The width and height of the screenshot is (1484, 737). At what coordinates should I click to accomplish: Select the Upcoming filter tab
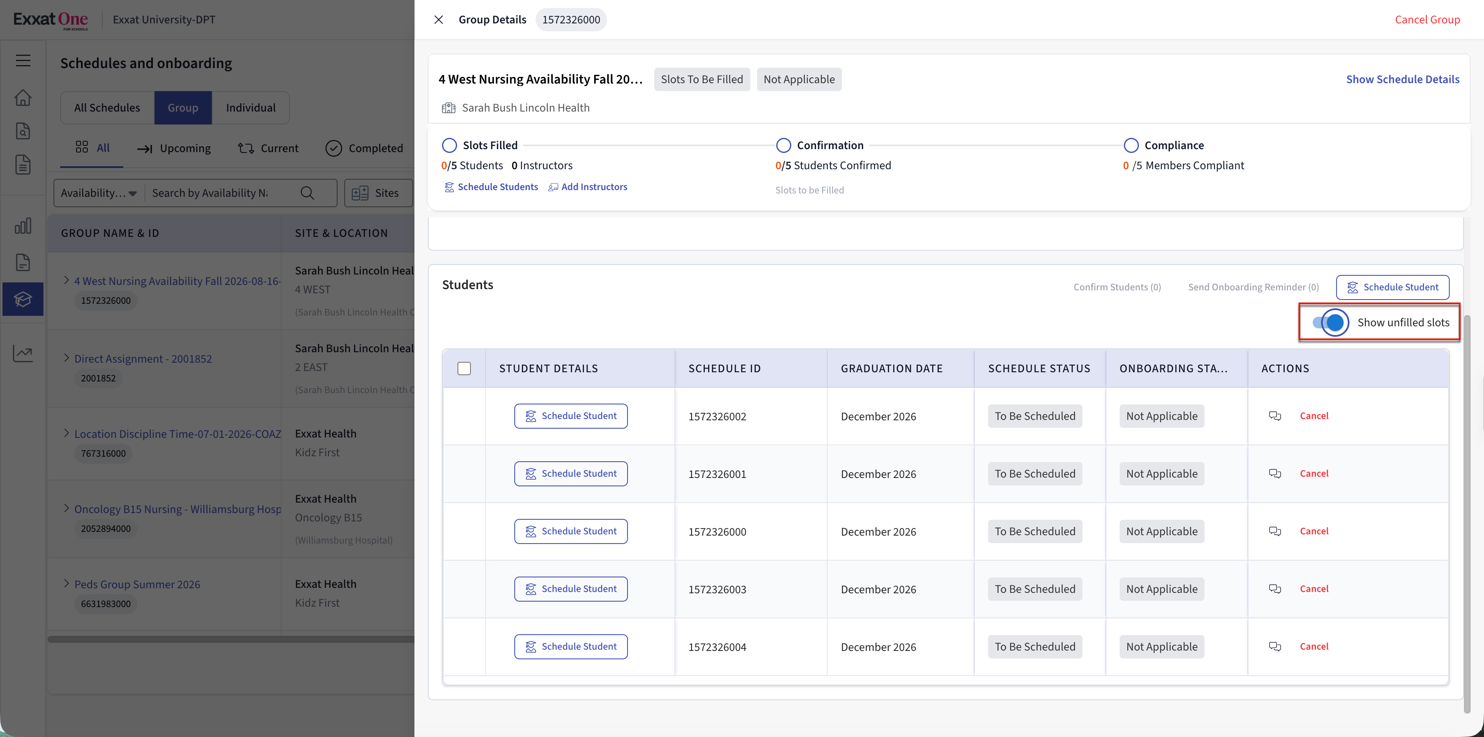click(174, 148)
